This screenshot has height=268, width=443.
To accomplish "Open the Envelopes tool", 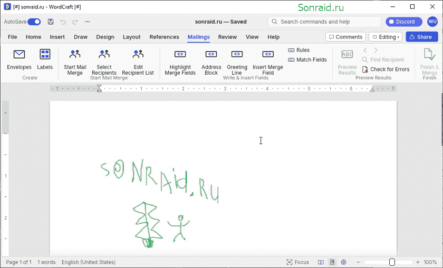I will 19,59.
